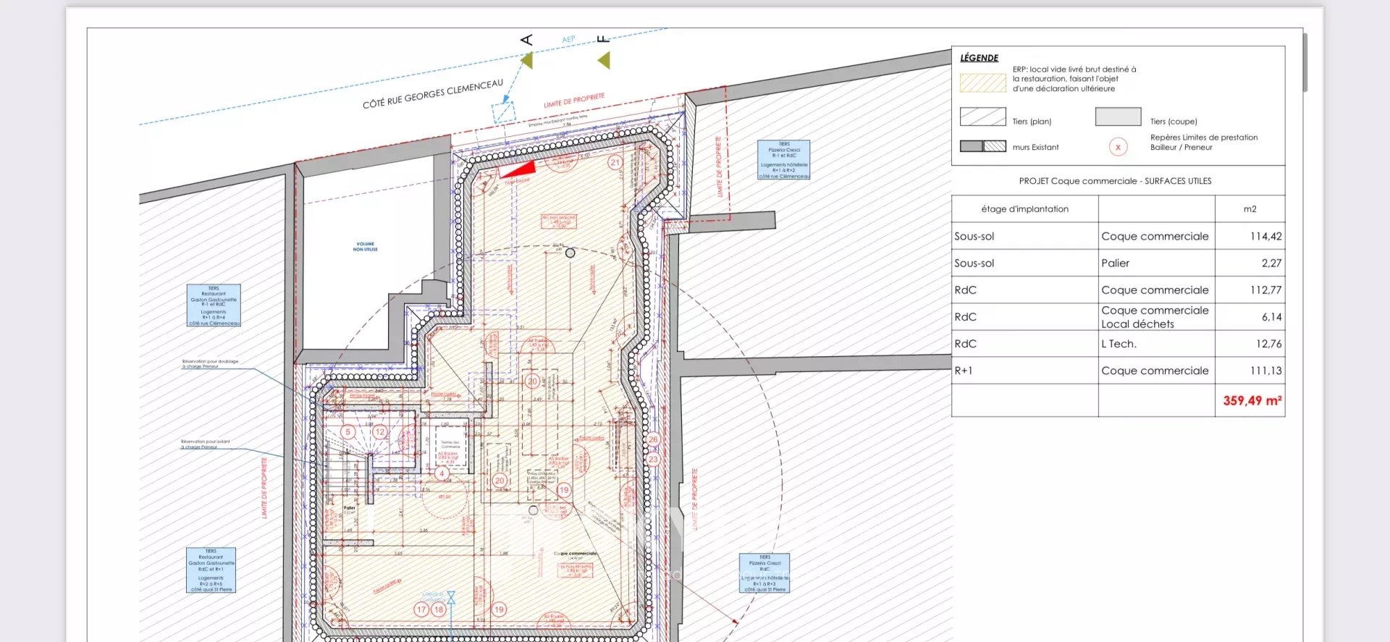Click the section letter F

603,39
